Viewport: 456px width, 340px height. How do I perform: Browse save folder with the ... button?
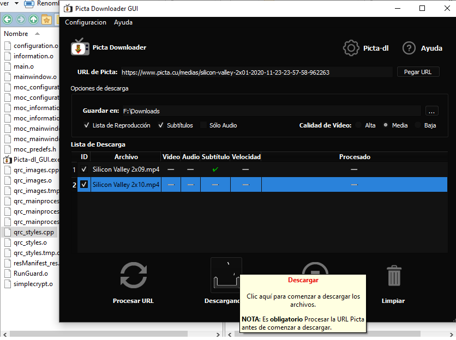[431, 111]
